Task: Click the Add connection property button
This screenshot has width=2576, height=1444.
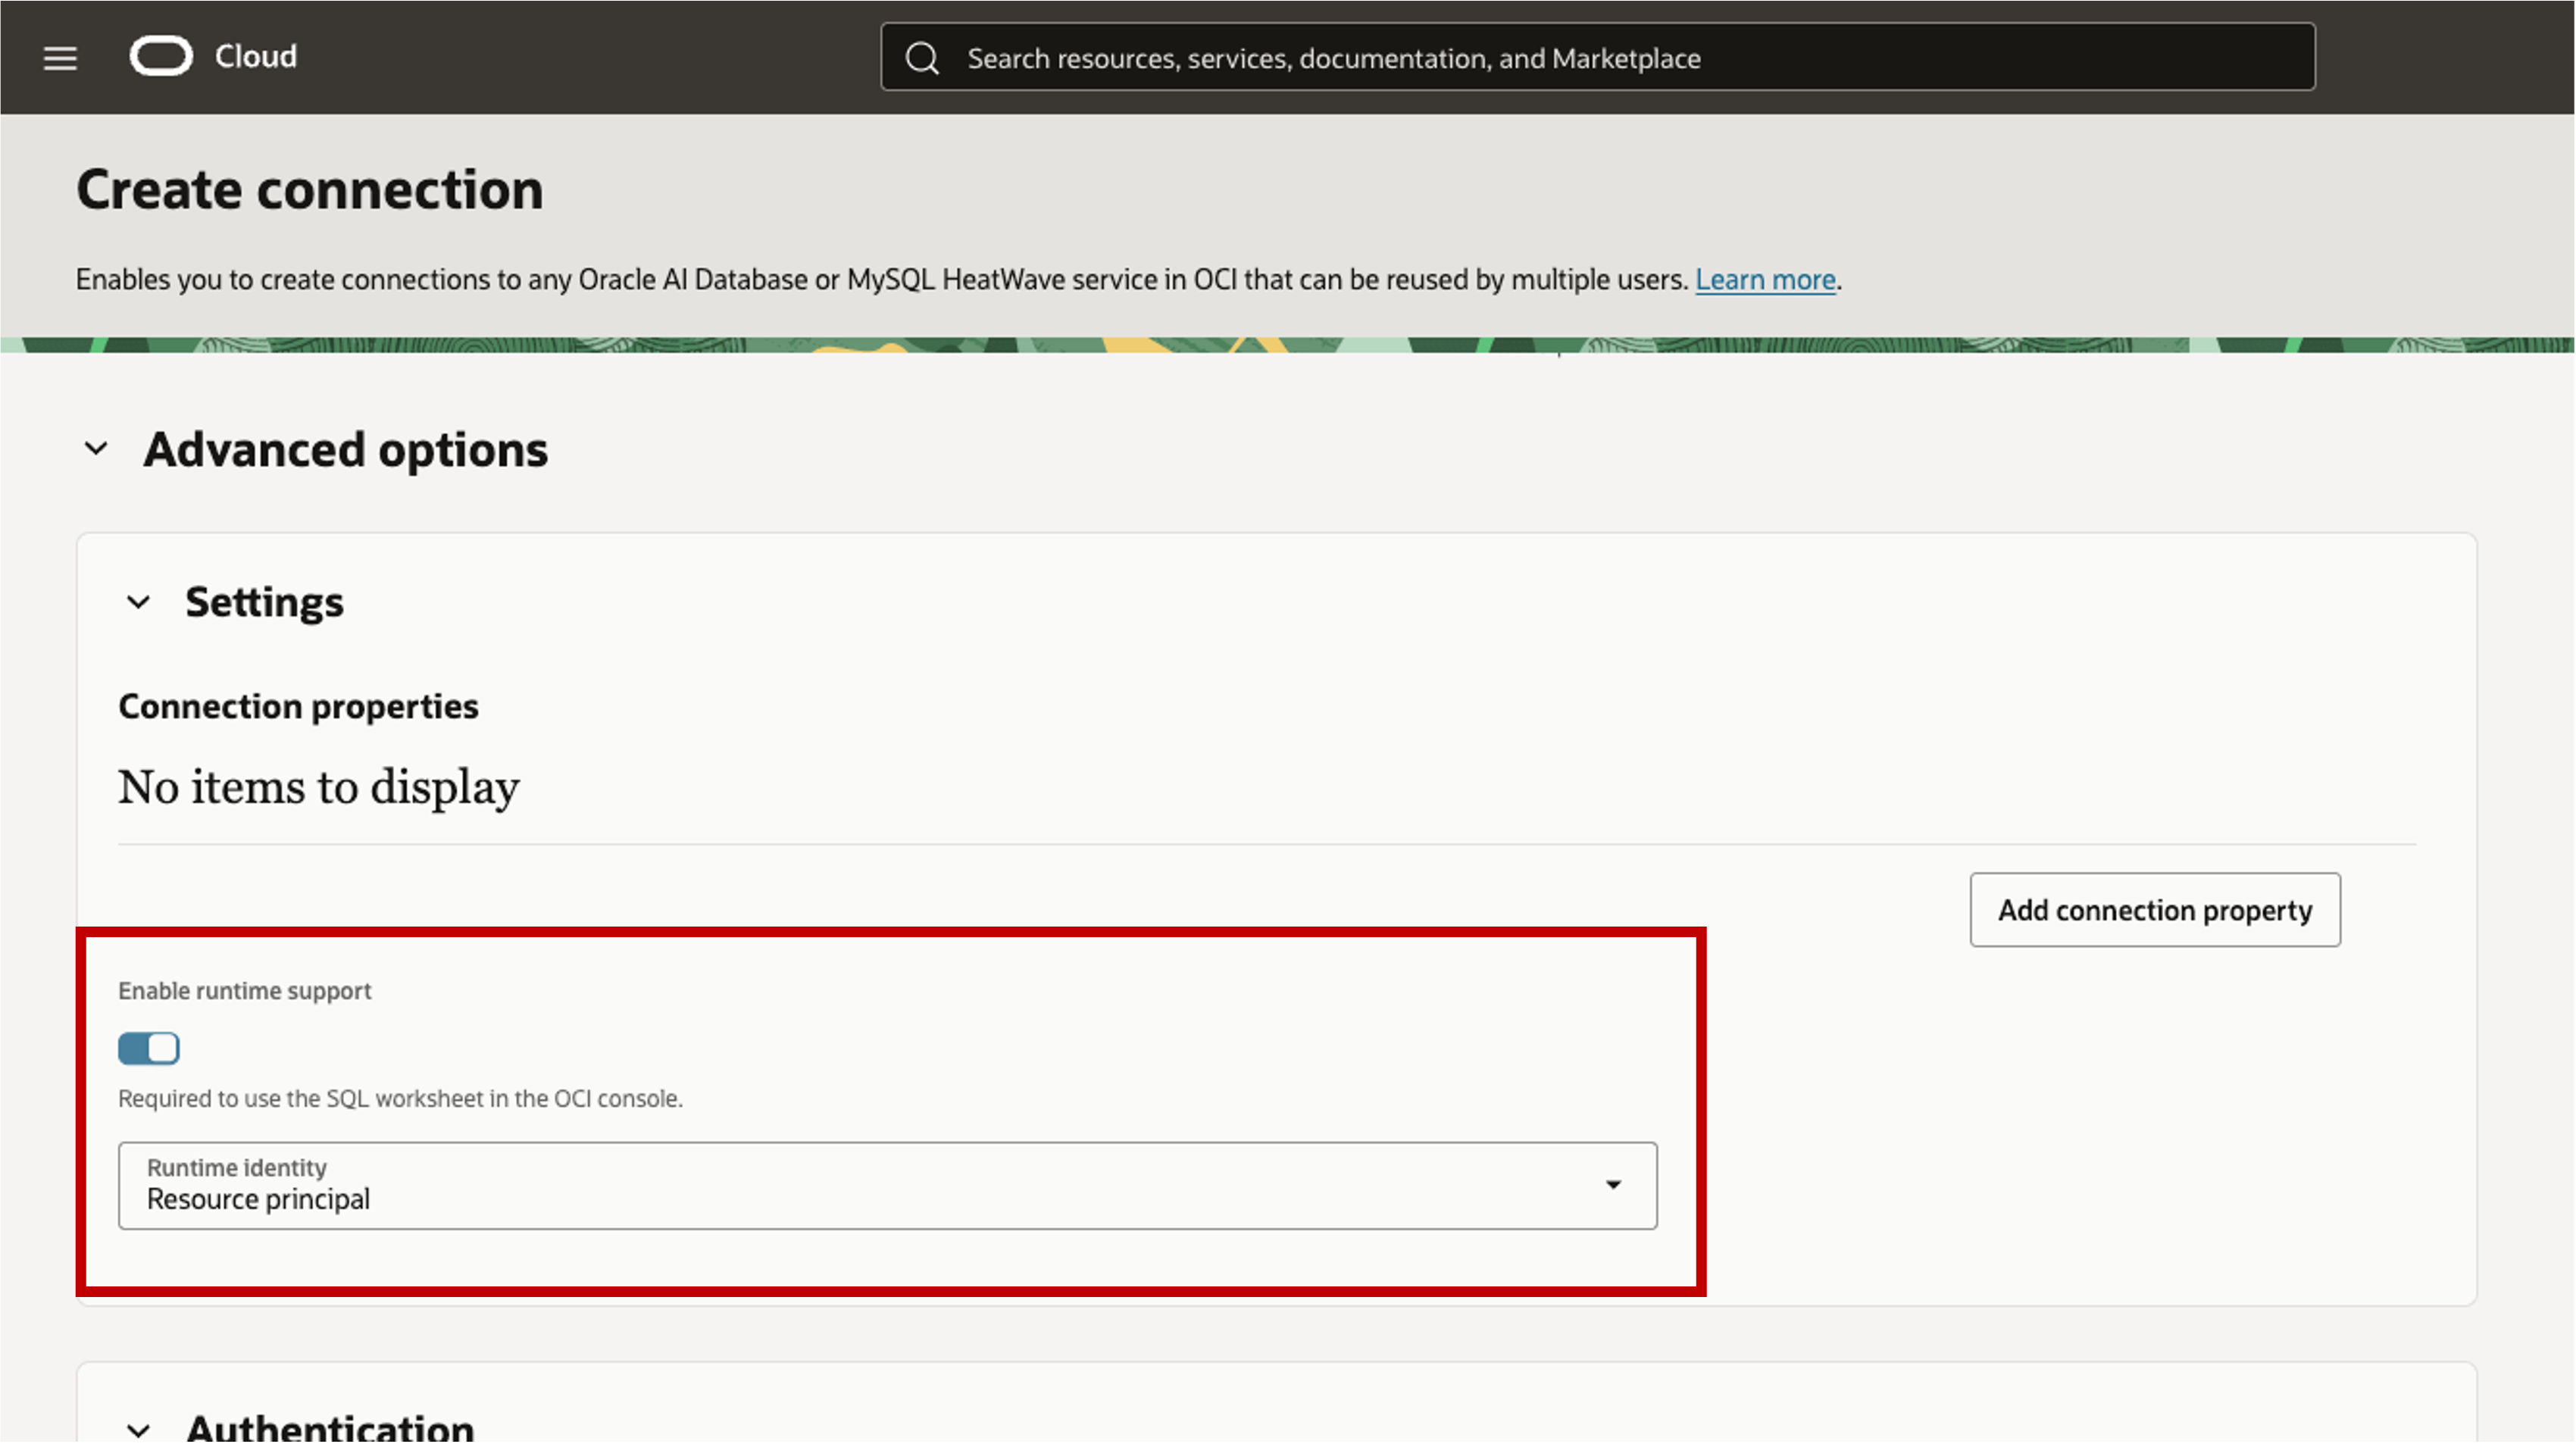Action: (x=2154, y=909)
